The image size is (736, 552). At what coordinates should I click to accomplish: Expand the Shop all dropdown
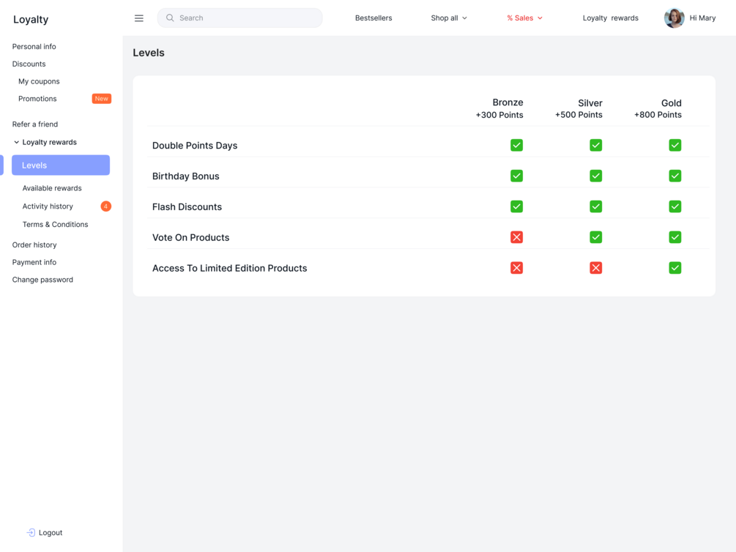(x=448, y=18)
